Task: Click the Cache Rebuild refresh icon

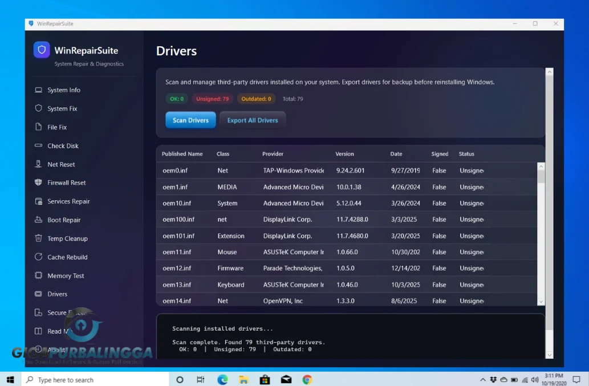Action: (38, 257)
